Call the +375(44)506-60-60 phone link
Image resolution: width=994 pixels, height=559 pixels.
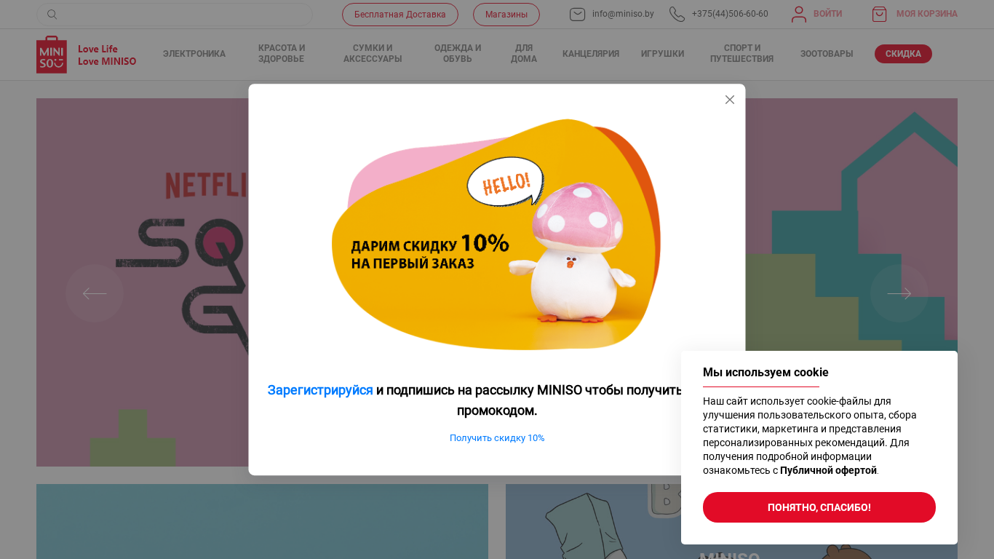click(730, 14)
